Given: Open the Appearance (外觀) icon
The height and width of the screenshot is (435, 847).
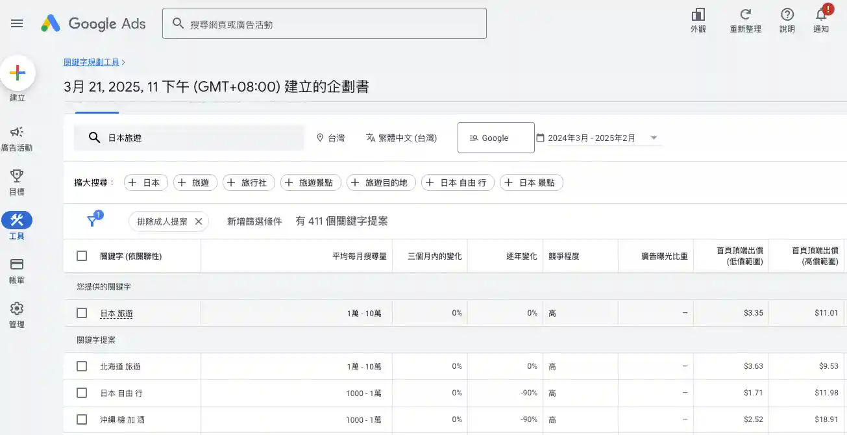Looking at the screenshot, I should [x=698, y=16].
